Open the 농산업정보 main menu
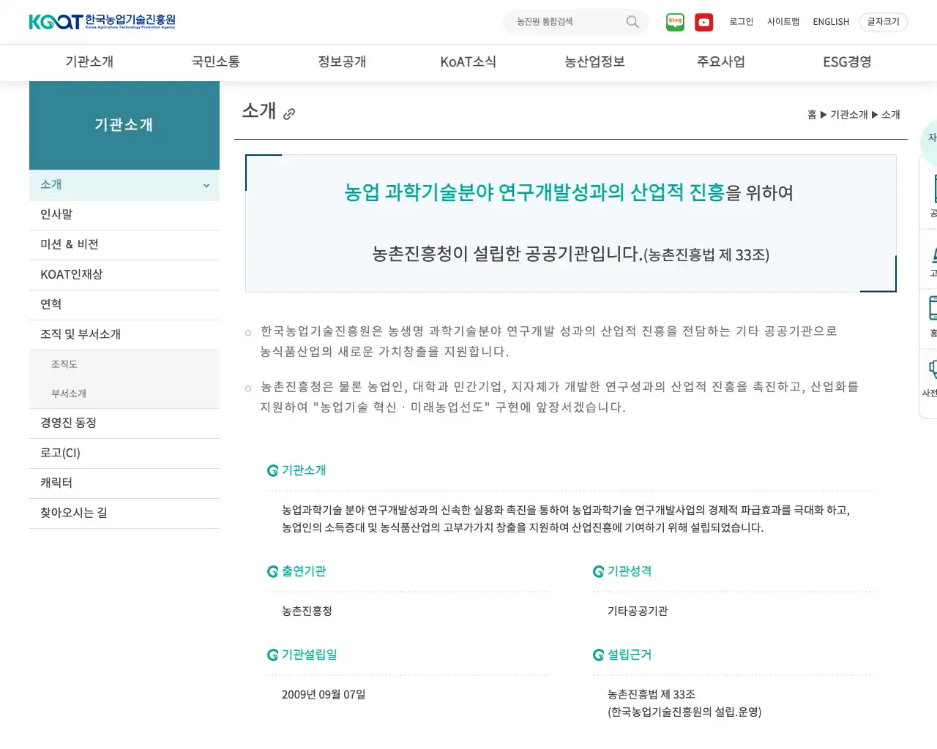The width and height of the screenshot is (937, 749). [594, 62]
